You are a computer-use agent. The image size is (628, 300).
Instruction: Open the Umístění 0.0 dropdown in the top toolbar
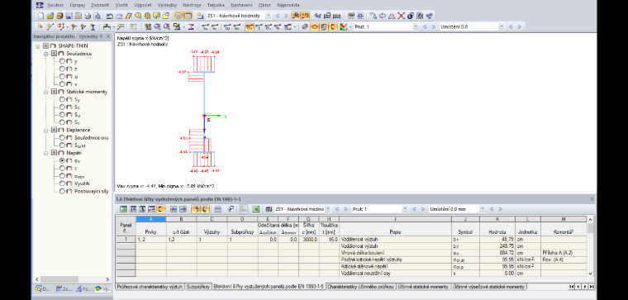501,26
